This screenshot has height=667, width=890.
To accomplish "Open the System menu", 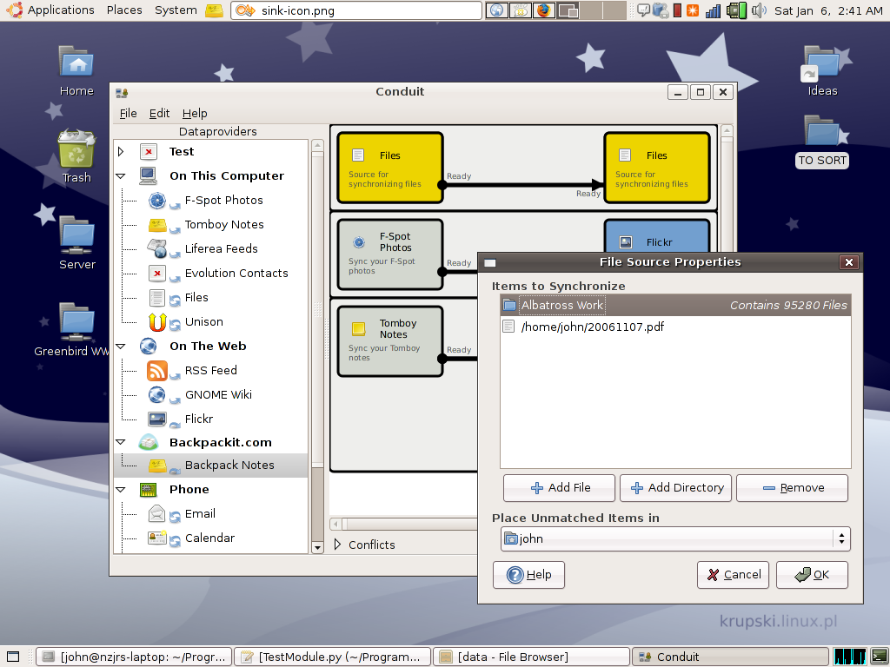I will click(x=176, y=10).
